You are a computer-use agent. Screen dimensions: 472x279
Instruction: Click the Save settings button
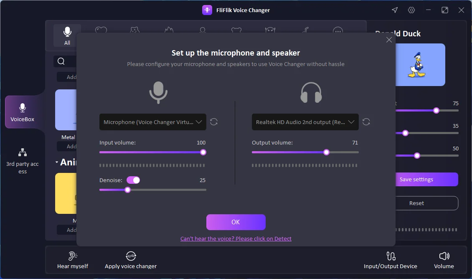pyautogui.click(x=426, y=179)
